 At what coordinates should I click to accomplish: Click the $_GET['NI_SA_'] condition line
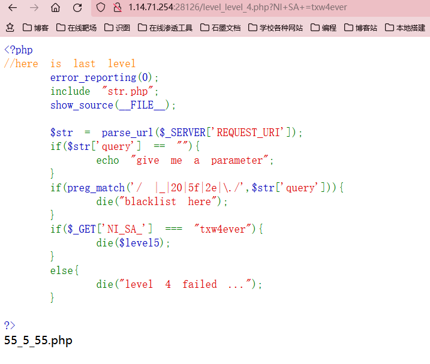pos(157,229)
